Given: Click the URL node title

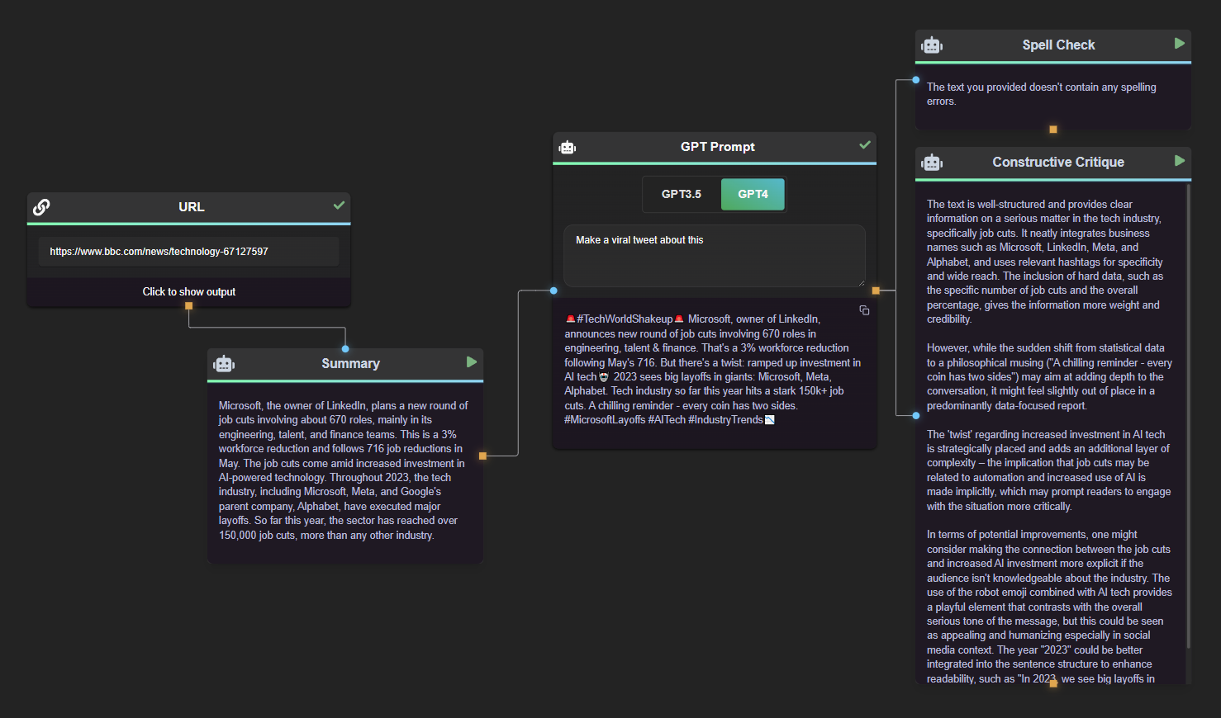Looking at the screenshot, I should tap(192, 207).
